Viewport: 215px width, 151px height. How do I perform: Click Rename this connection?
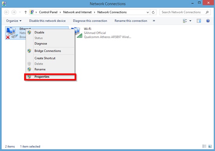click(131, 21)
